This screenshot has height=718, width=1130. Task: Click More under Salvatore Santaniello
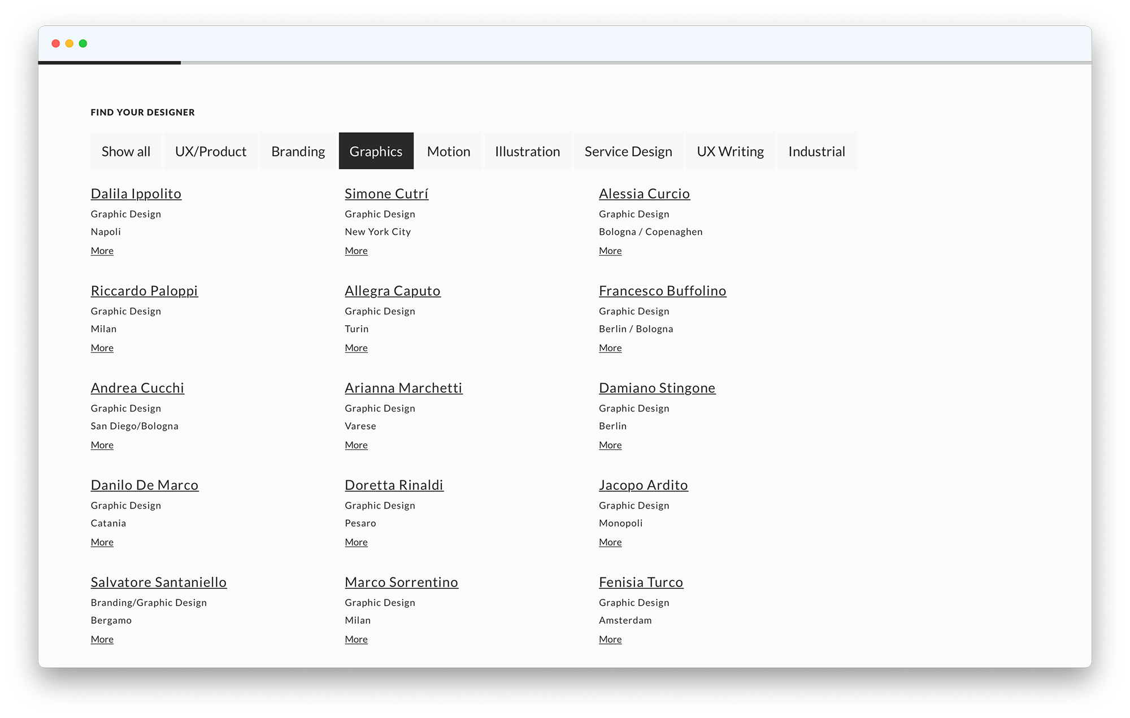coord(102,639)
